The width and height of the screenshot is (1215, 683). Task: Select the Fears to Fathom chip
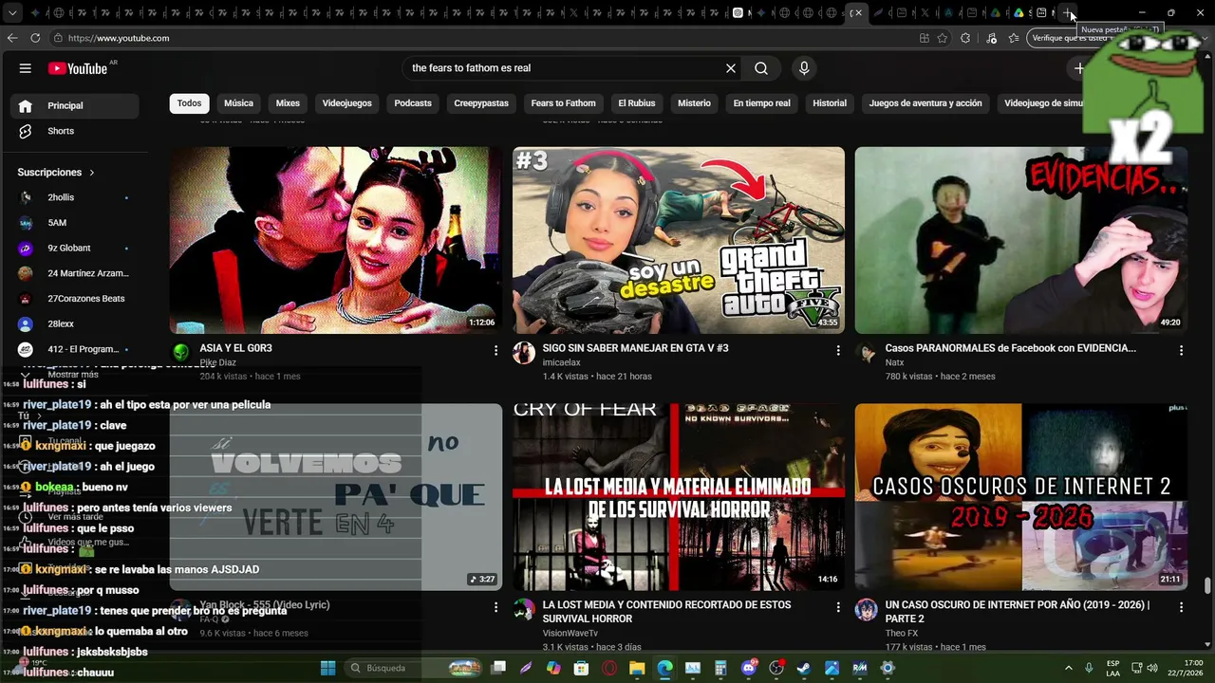click(563, 103)
